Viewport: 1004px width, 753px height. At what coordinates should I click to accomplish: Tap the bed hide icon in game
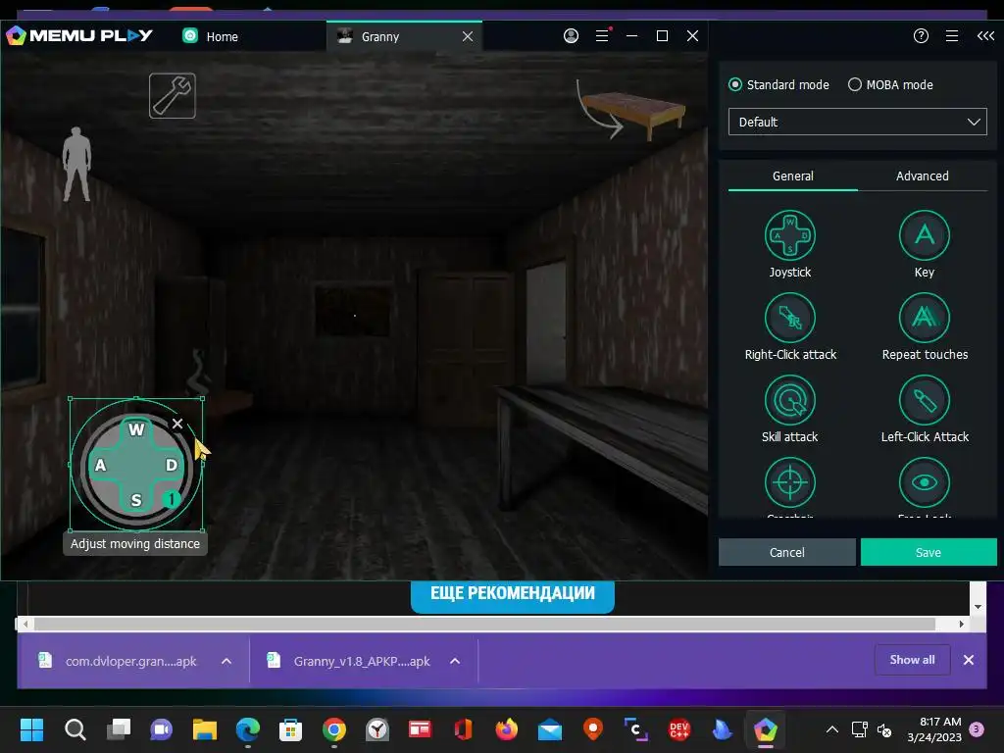632,109
